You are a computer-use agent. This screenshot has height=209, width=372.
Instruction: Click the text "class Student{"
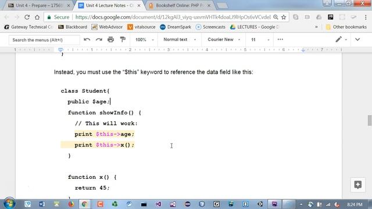coord(85,91)
